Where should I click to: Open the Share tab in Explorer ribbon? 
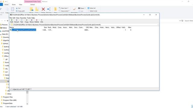14,5
